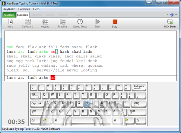The height and width of the screenshot is (133, 181).
Task: Click the V key on virtual keyboard
Action: coord(76,112)
